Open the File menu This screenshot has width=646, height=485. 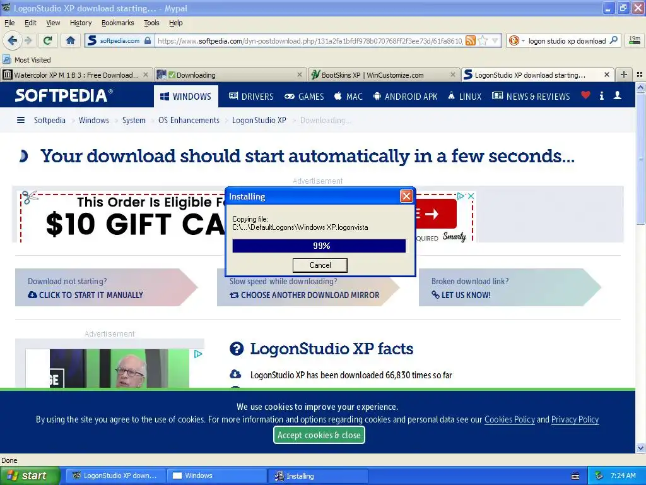(9, 23)
